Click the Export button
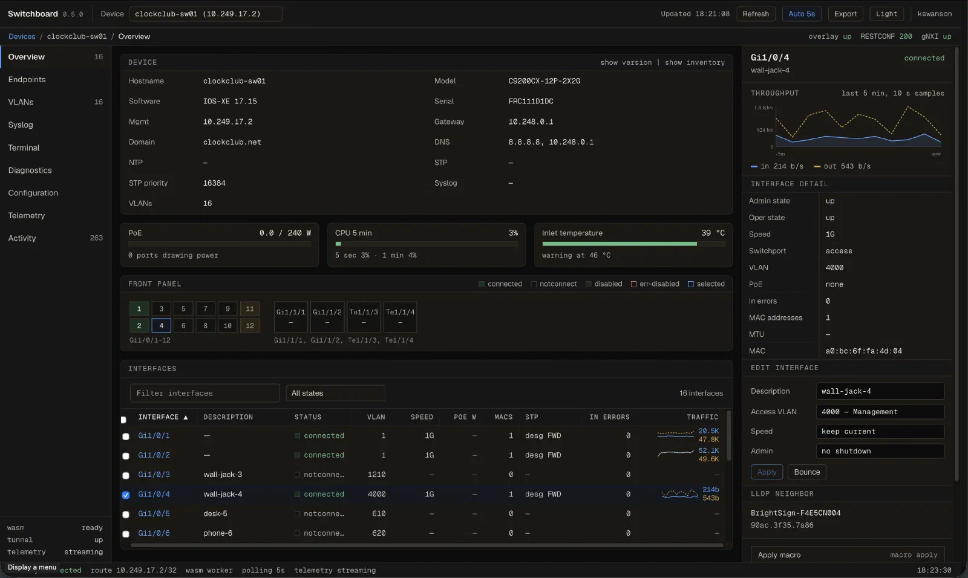This screenshot has height=578, width=968. pos(845,14)
